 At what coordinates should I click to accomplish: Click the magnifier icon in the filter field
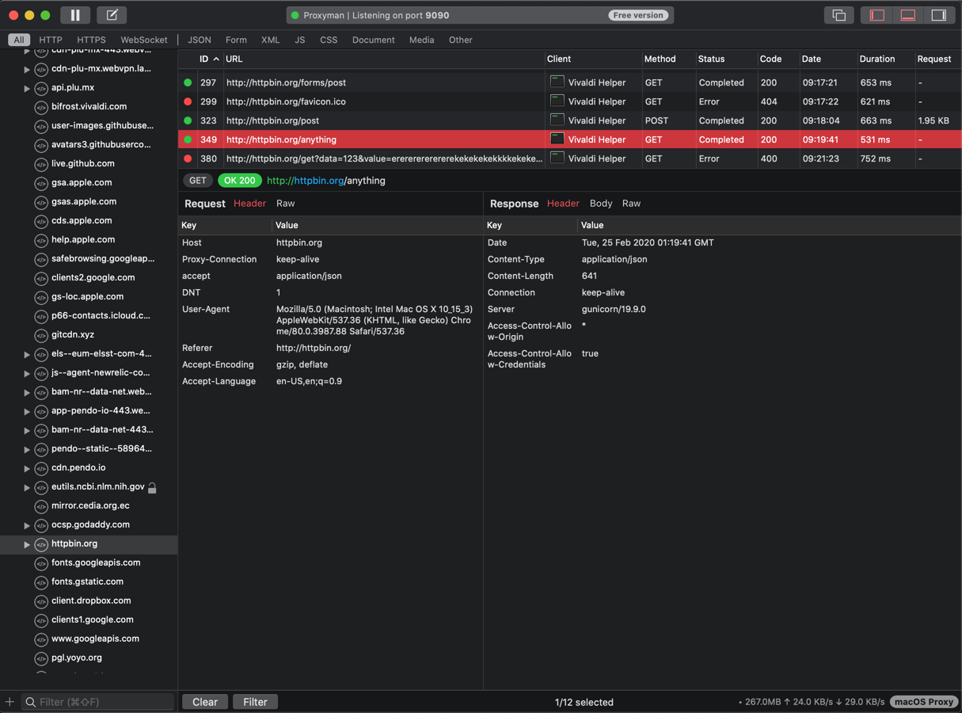point(30,702)
